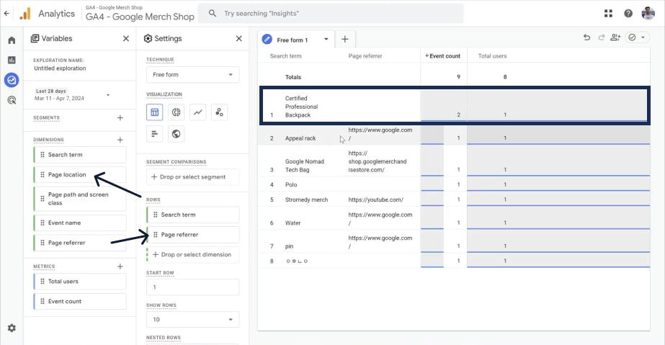Click the search bar field
This screenshot has height=345, width=665.
click(x=331, y=14)
